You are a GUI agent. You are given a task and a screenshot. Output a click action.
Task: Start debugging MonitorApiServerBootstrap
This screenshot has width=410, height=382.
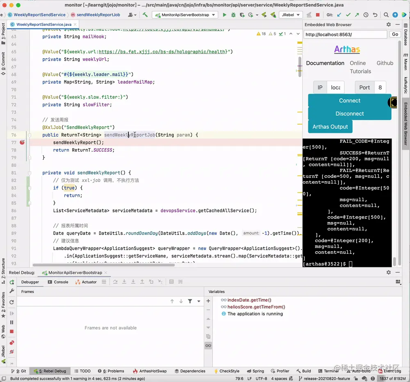tap(232, 14)
